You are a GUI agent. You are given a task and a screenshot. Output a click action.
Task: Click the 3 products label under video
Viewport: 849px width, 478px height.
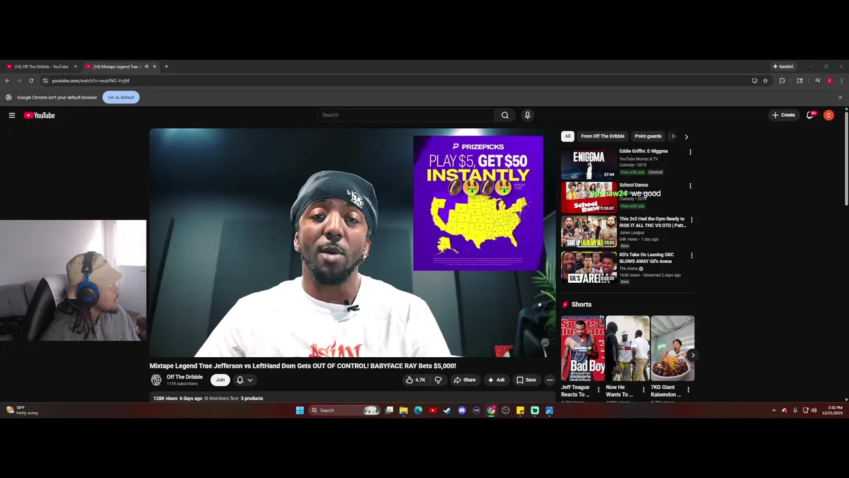click(252, 398)
